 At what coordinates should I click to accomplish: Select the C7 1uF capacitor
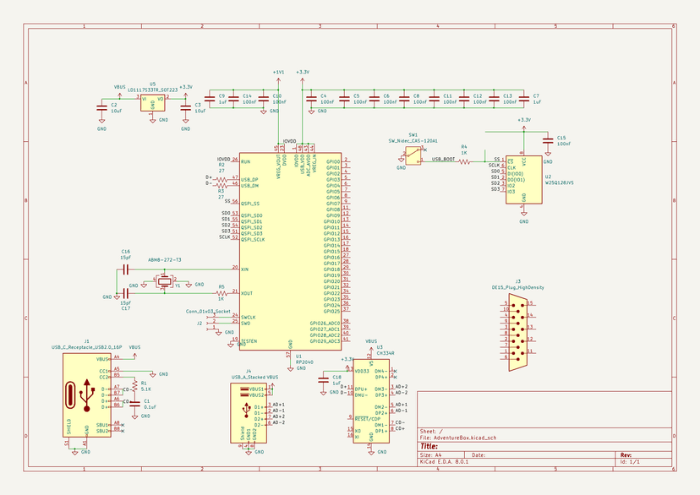tap(524, 99)
